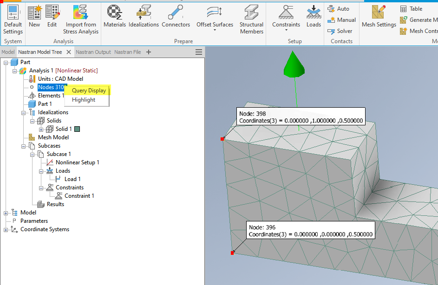This screenshot has height=285, width=438.
Task: Switch contacts to Manual mode
Action: click(341, 19)
